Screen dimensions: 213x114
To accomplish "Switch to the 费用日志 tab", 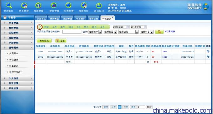I will pos(94,18).
